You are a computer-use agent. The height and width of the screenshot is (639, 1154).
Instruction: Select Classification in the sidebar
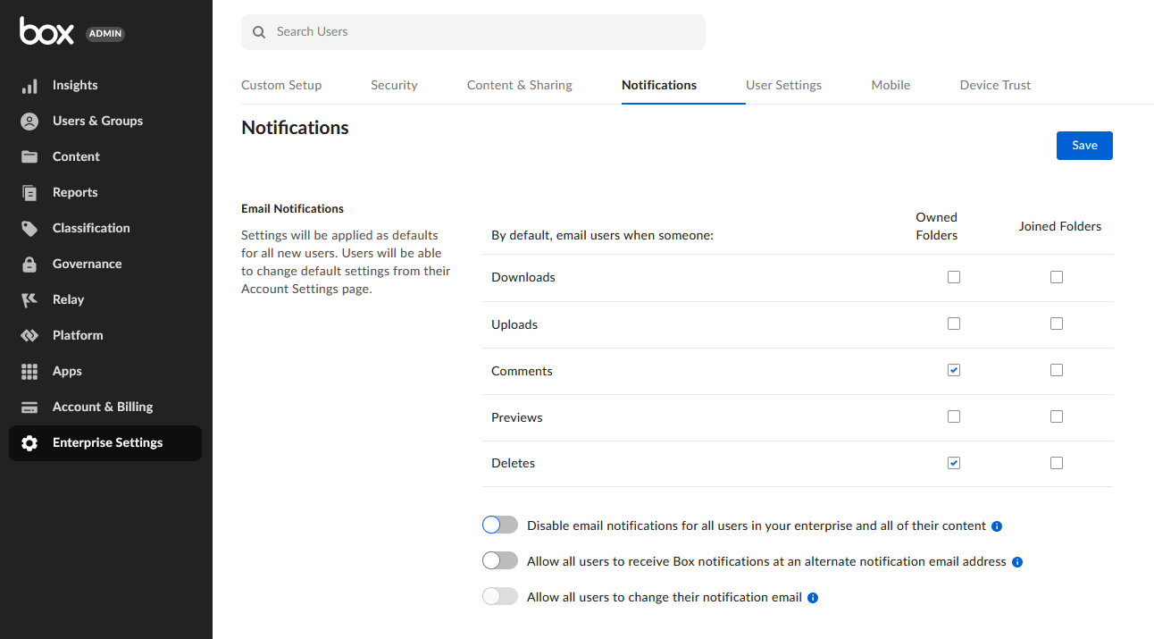coord(93,228)
